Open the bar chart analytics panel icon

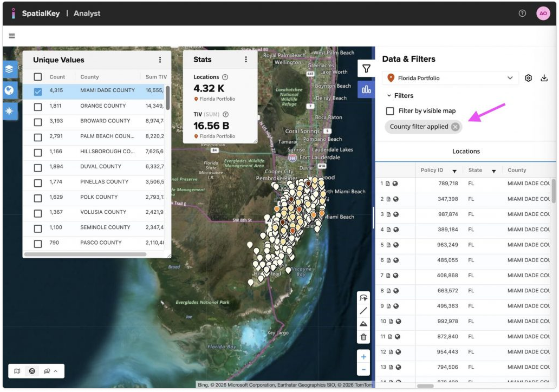[366, 89]
